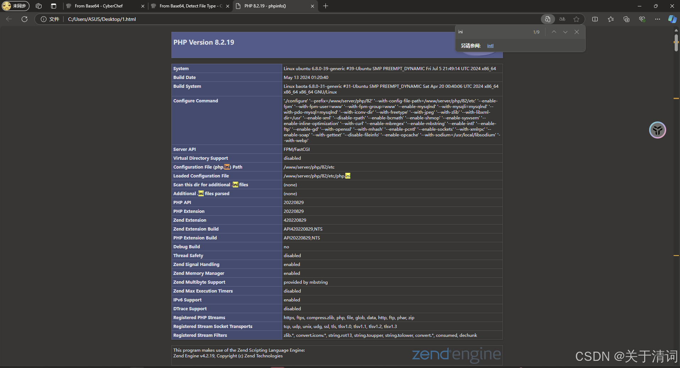Viewport: 680px width, 368px height.
Task: Jump to previous find result
Action: (554, 32)
